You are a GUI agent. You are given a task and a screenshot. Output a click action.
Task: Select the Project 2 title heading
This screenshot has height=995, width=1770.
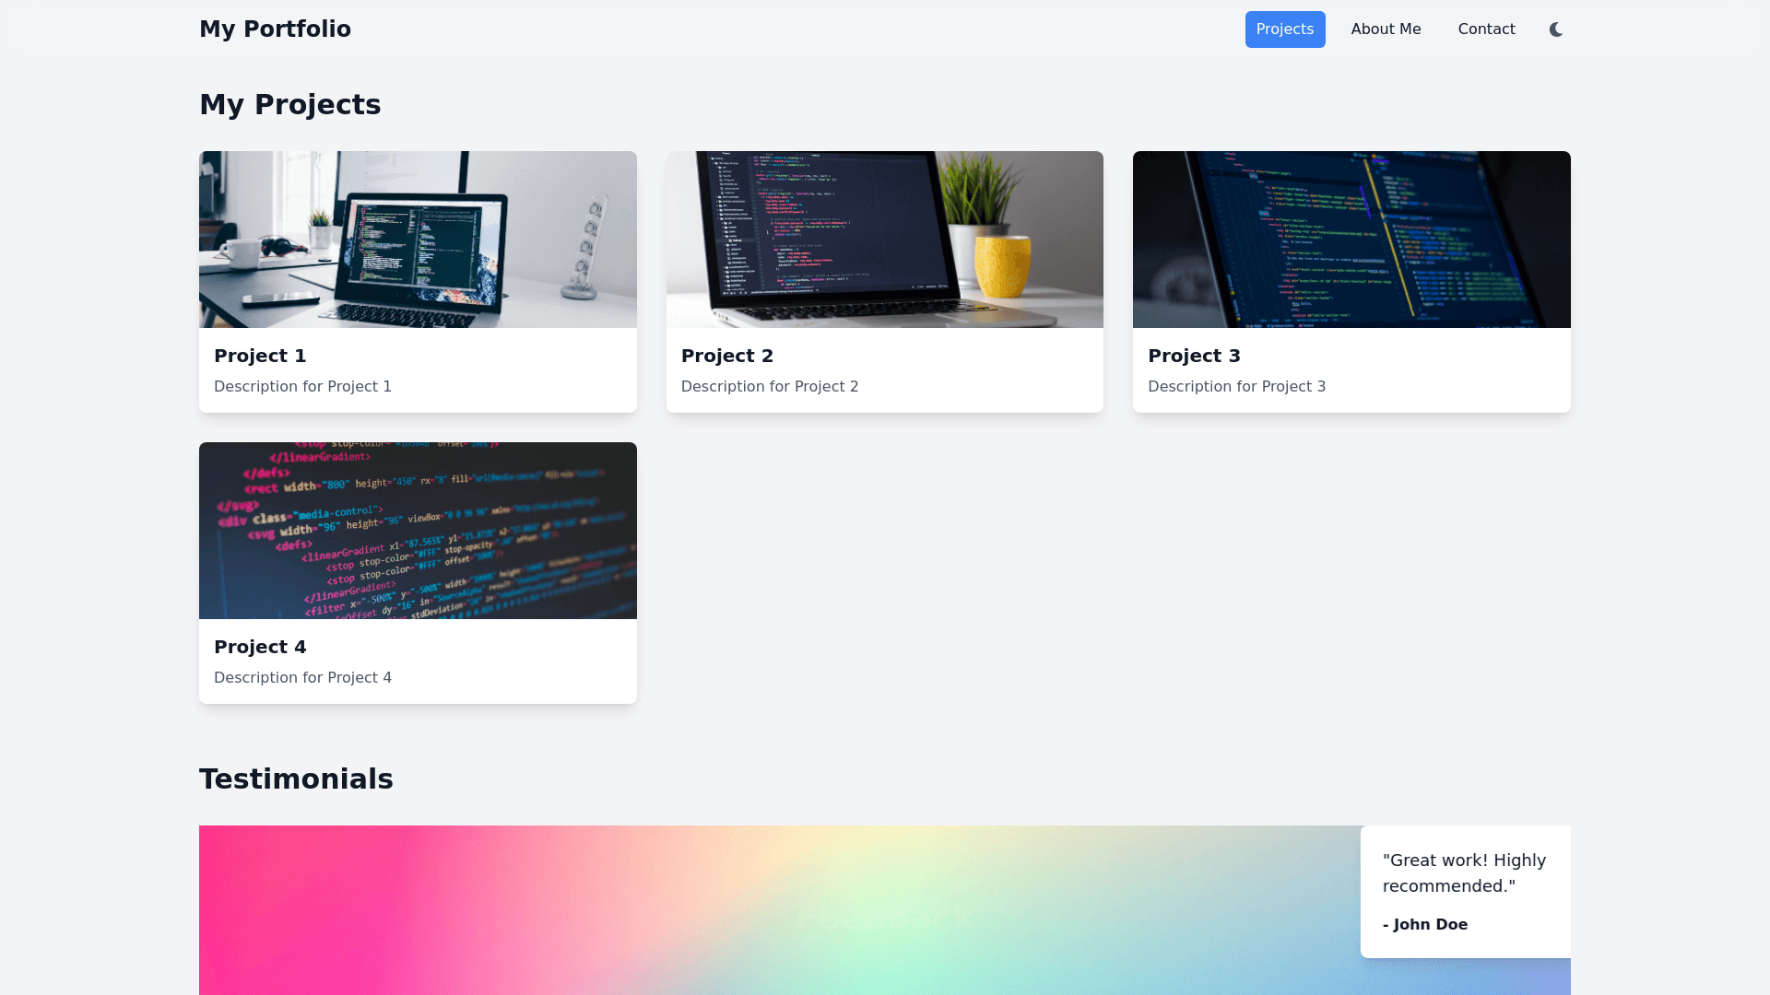[x=727, y=356]
